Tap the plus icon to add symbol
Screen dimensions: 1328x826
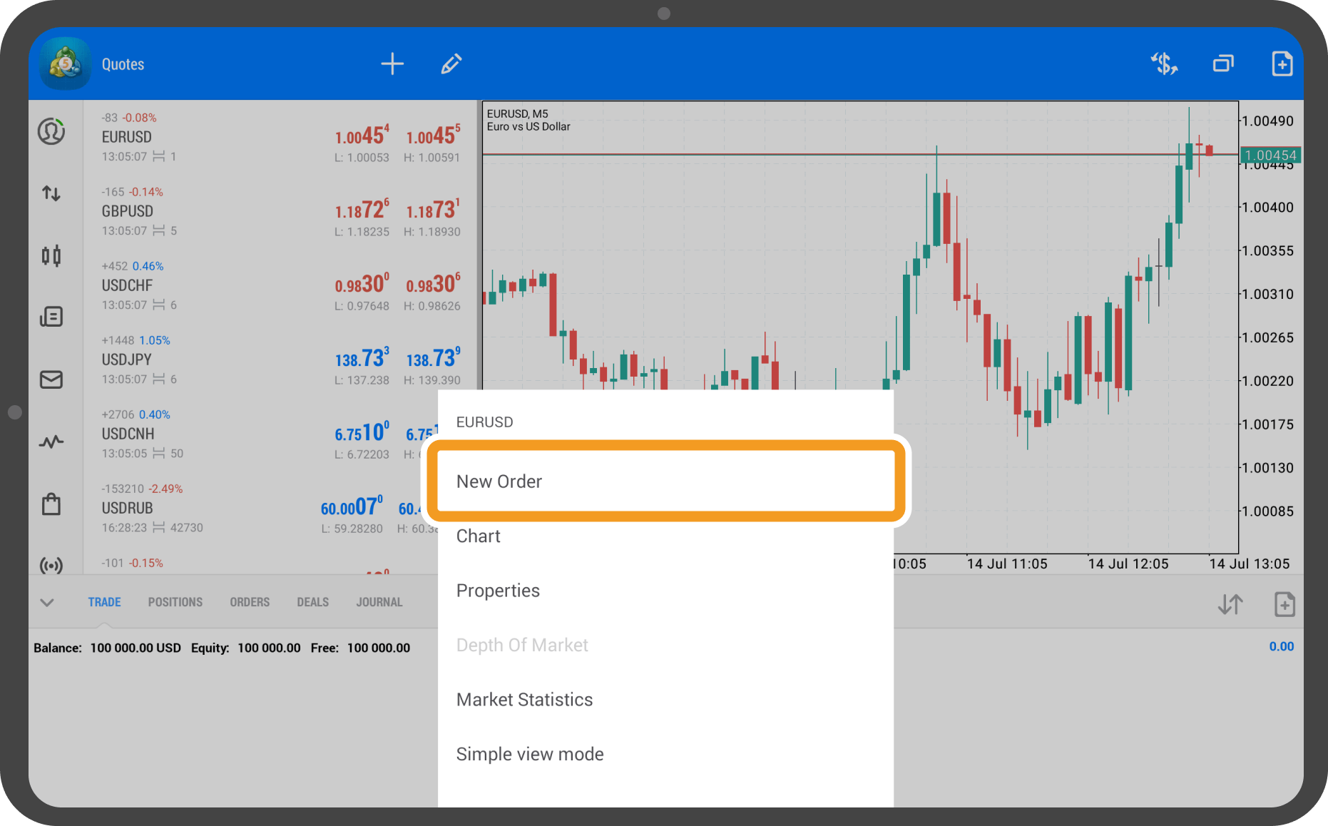pyautogui.click(x=392, y=64)
